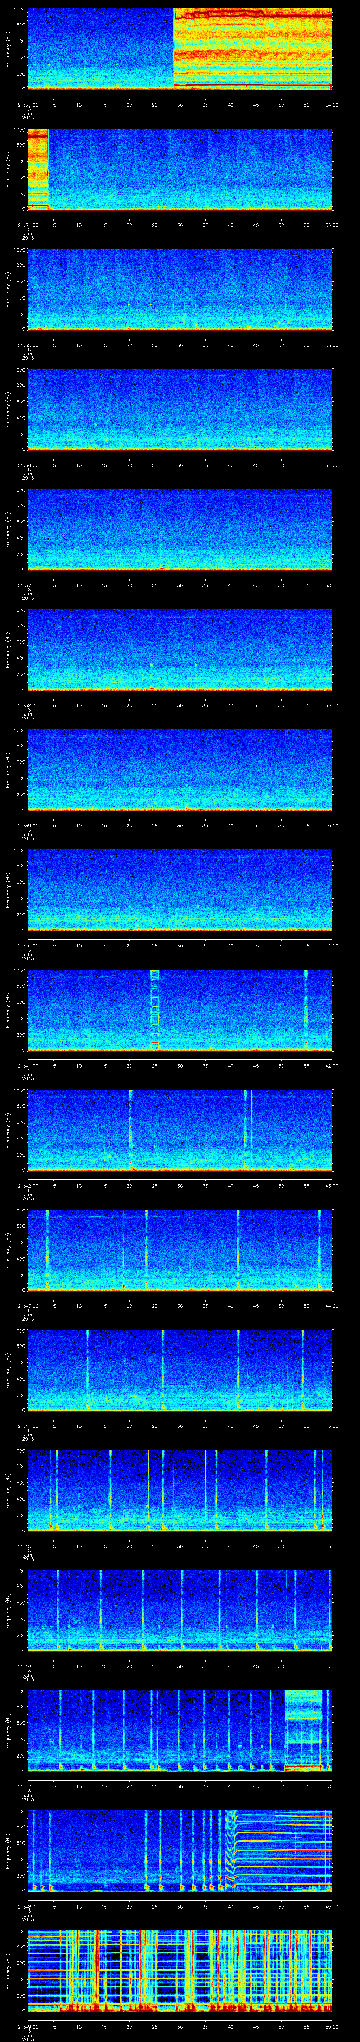Click the 21:44:00 start time label
The image size is (360, 2042).
click(28, 1426)
